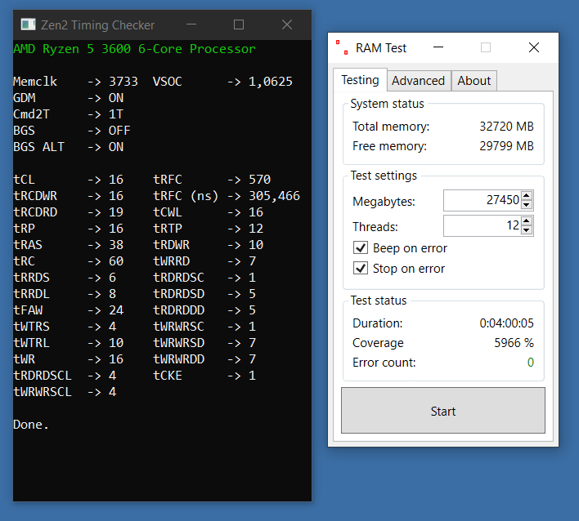Increase Threads with the up arrow
Image resolution: width=579 pixels, height=521 pixels.
click(527, 220)
